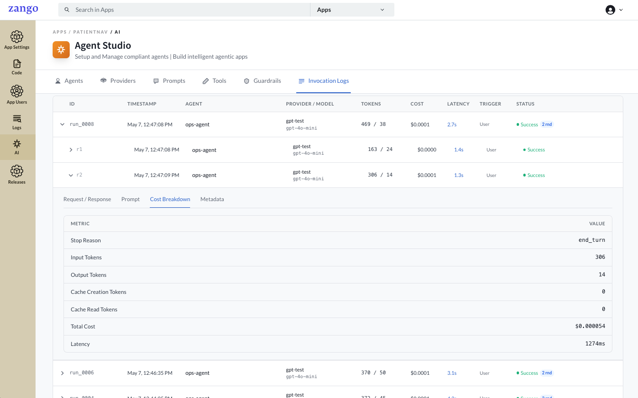The image size is (638, 398).
Task: Click the Success status of r2
Action: [534, 175]
